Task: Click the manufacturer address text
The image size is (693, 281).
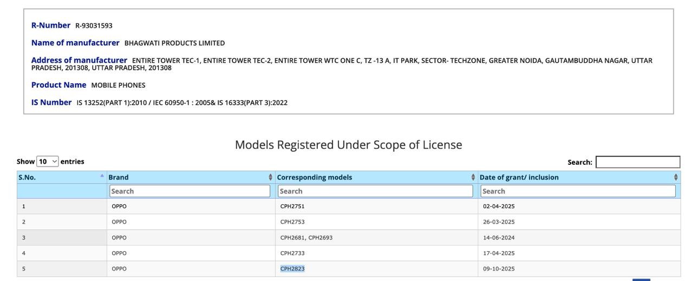Action: [342, 64]
